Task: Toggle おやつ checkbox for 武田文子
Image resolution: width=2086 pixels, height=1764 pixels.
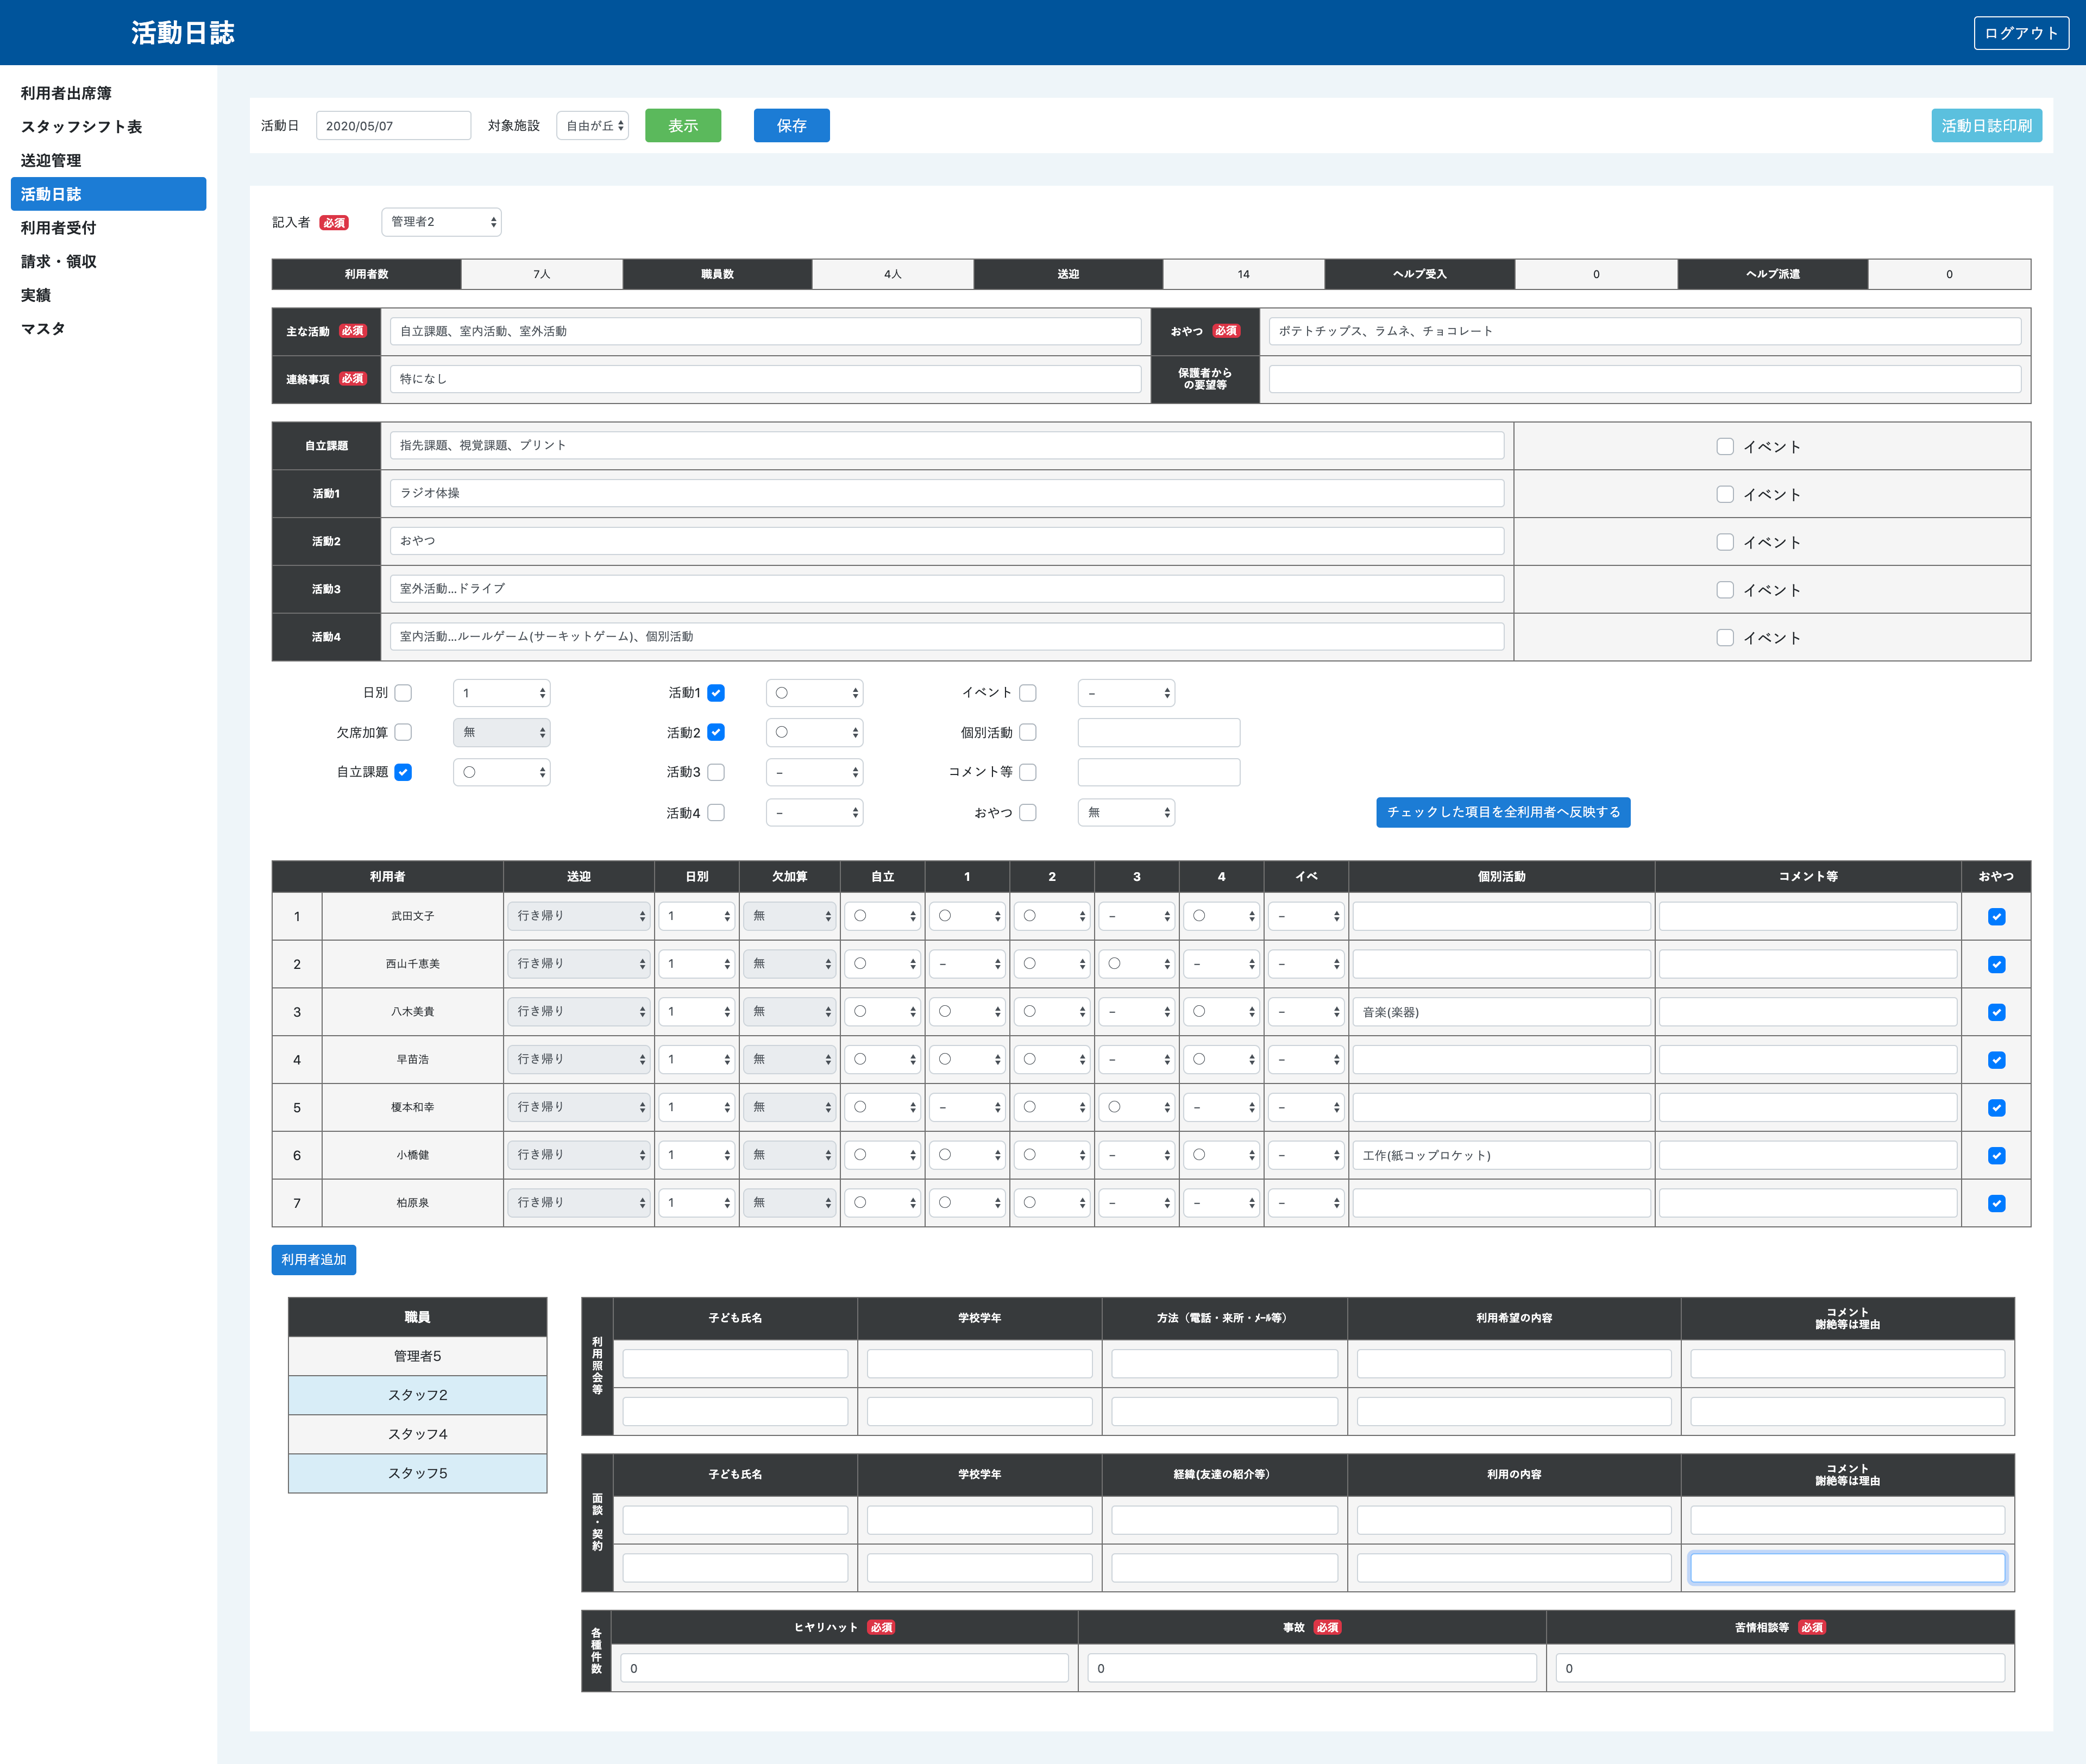Action: point(1996,916)
